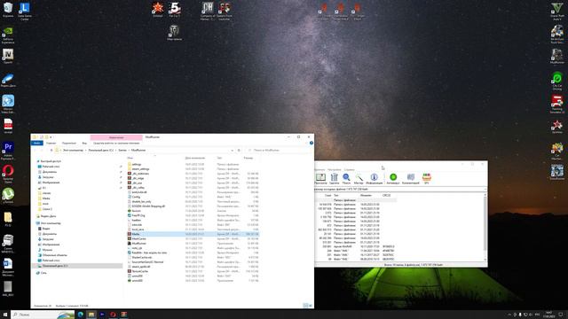
Task: Click Локальный диск (C:) breadcrumb in address bar
Action: click(100, 150)
